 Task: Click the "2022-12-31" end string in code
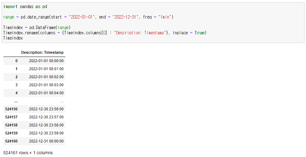125,17
